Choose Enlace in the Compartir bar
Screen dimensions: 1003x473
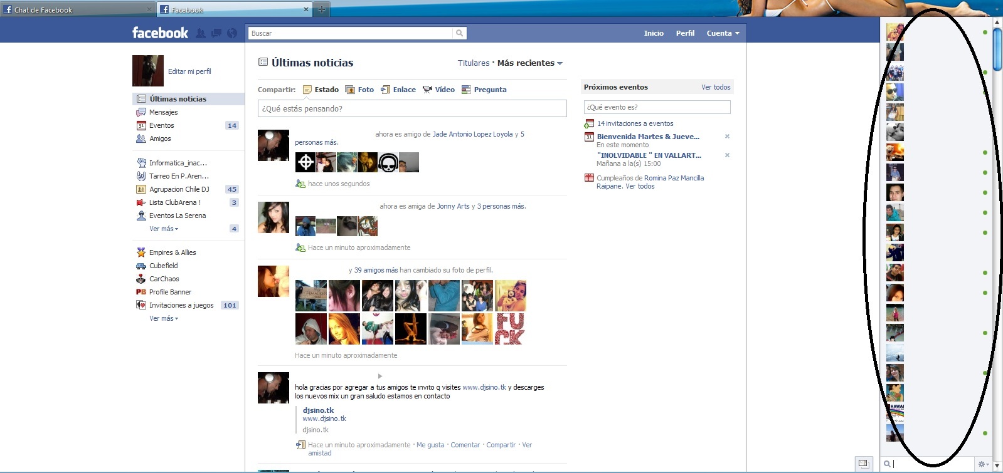[398, 90]
